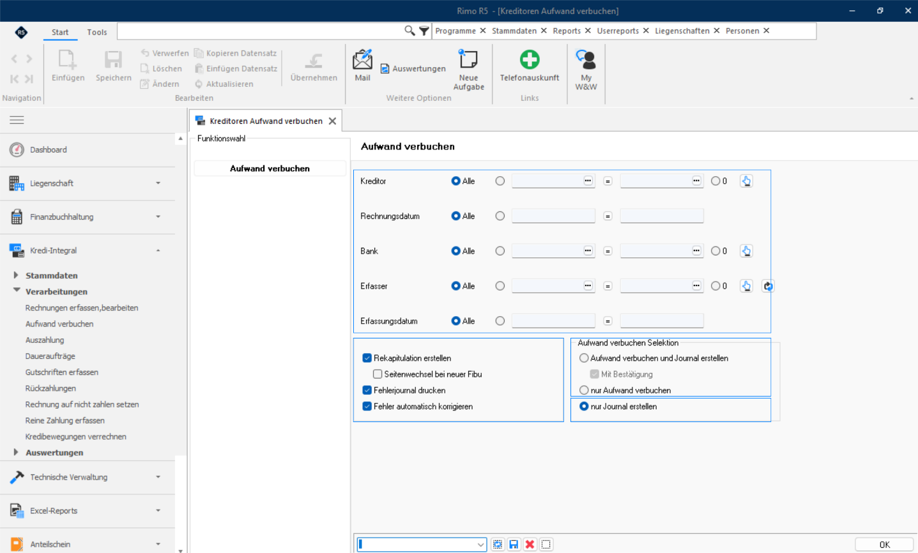The width and height of the screenshot is (918, 553).
Task: Select nur Aufwand verbuchen option
Action: (584, 390)
